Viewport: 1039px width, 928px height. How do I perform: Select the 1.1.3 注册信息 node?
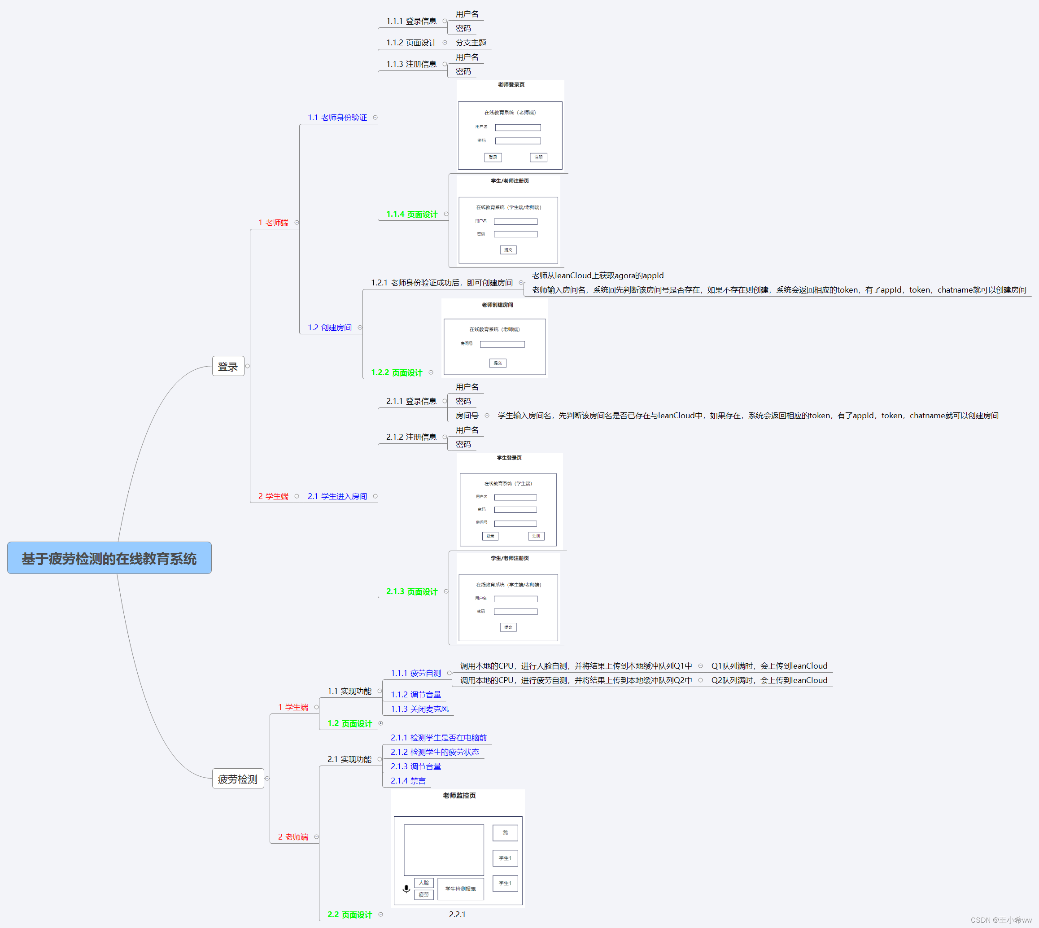411,64
